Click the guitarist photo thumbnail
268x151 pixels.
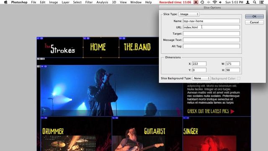pos(139,143)
